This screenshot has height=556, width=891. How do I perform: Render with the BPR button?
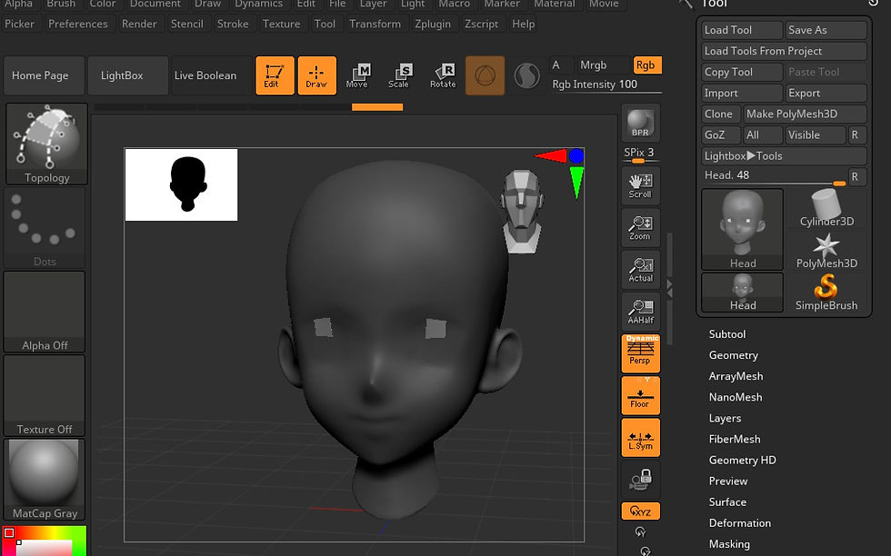[640, 123]
